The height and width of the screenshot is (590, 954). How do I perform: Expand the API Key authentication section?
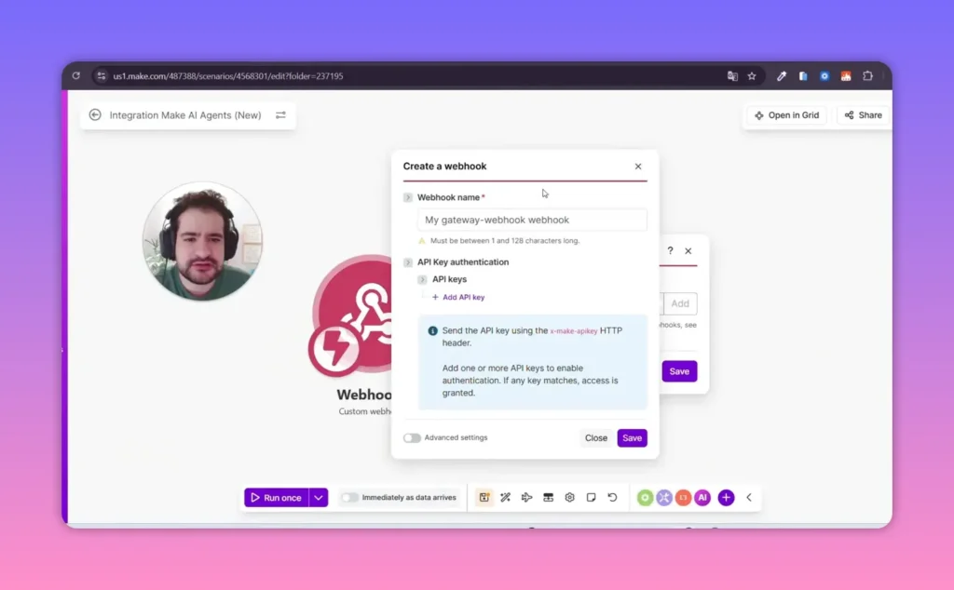pos(407,261)
